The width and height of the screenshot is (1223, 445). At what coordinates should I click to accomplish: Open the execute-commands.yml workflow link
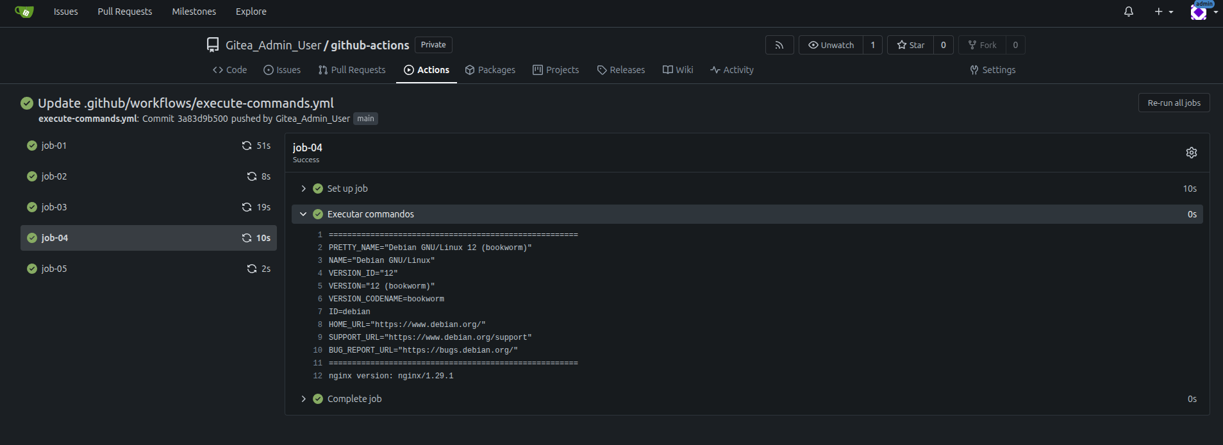pyautogui.click(x=88, y=119)
